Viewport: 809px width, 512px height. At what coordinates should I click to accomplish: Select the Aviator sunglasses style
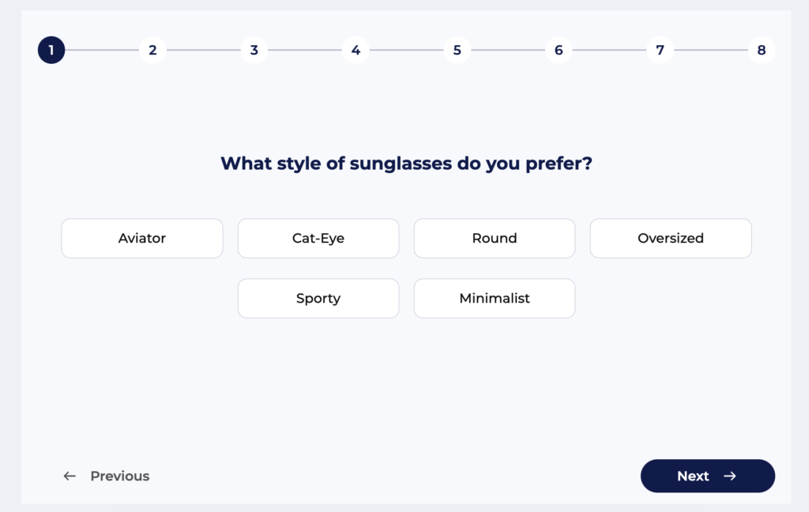[x=142, y=238]
